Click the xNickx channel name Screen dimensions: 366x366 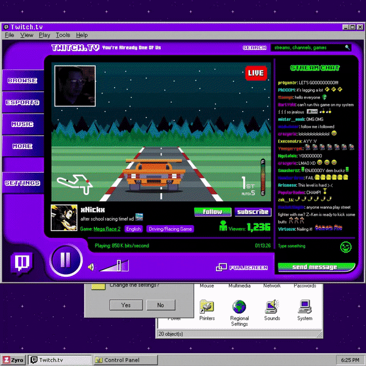click(93, 209)
